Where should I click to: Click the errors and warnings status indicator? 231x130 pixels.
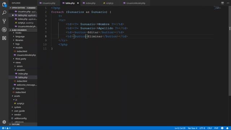pos(6,128)
